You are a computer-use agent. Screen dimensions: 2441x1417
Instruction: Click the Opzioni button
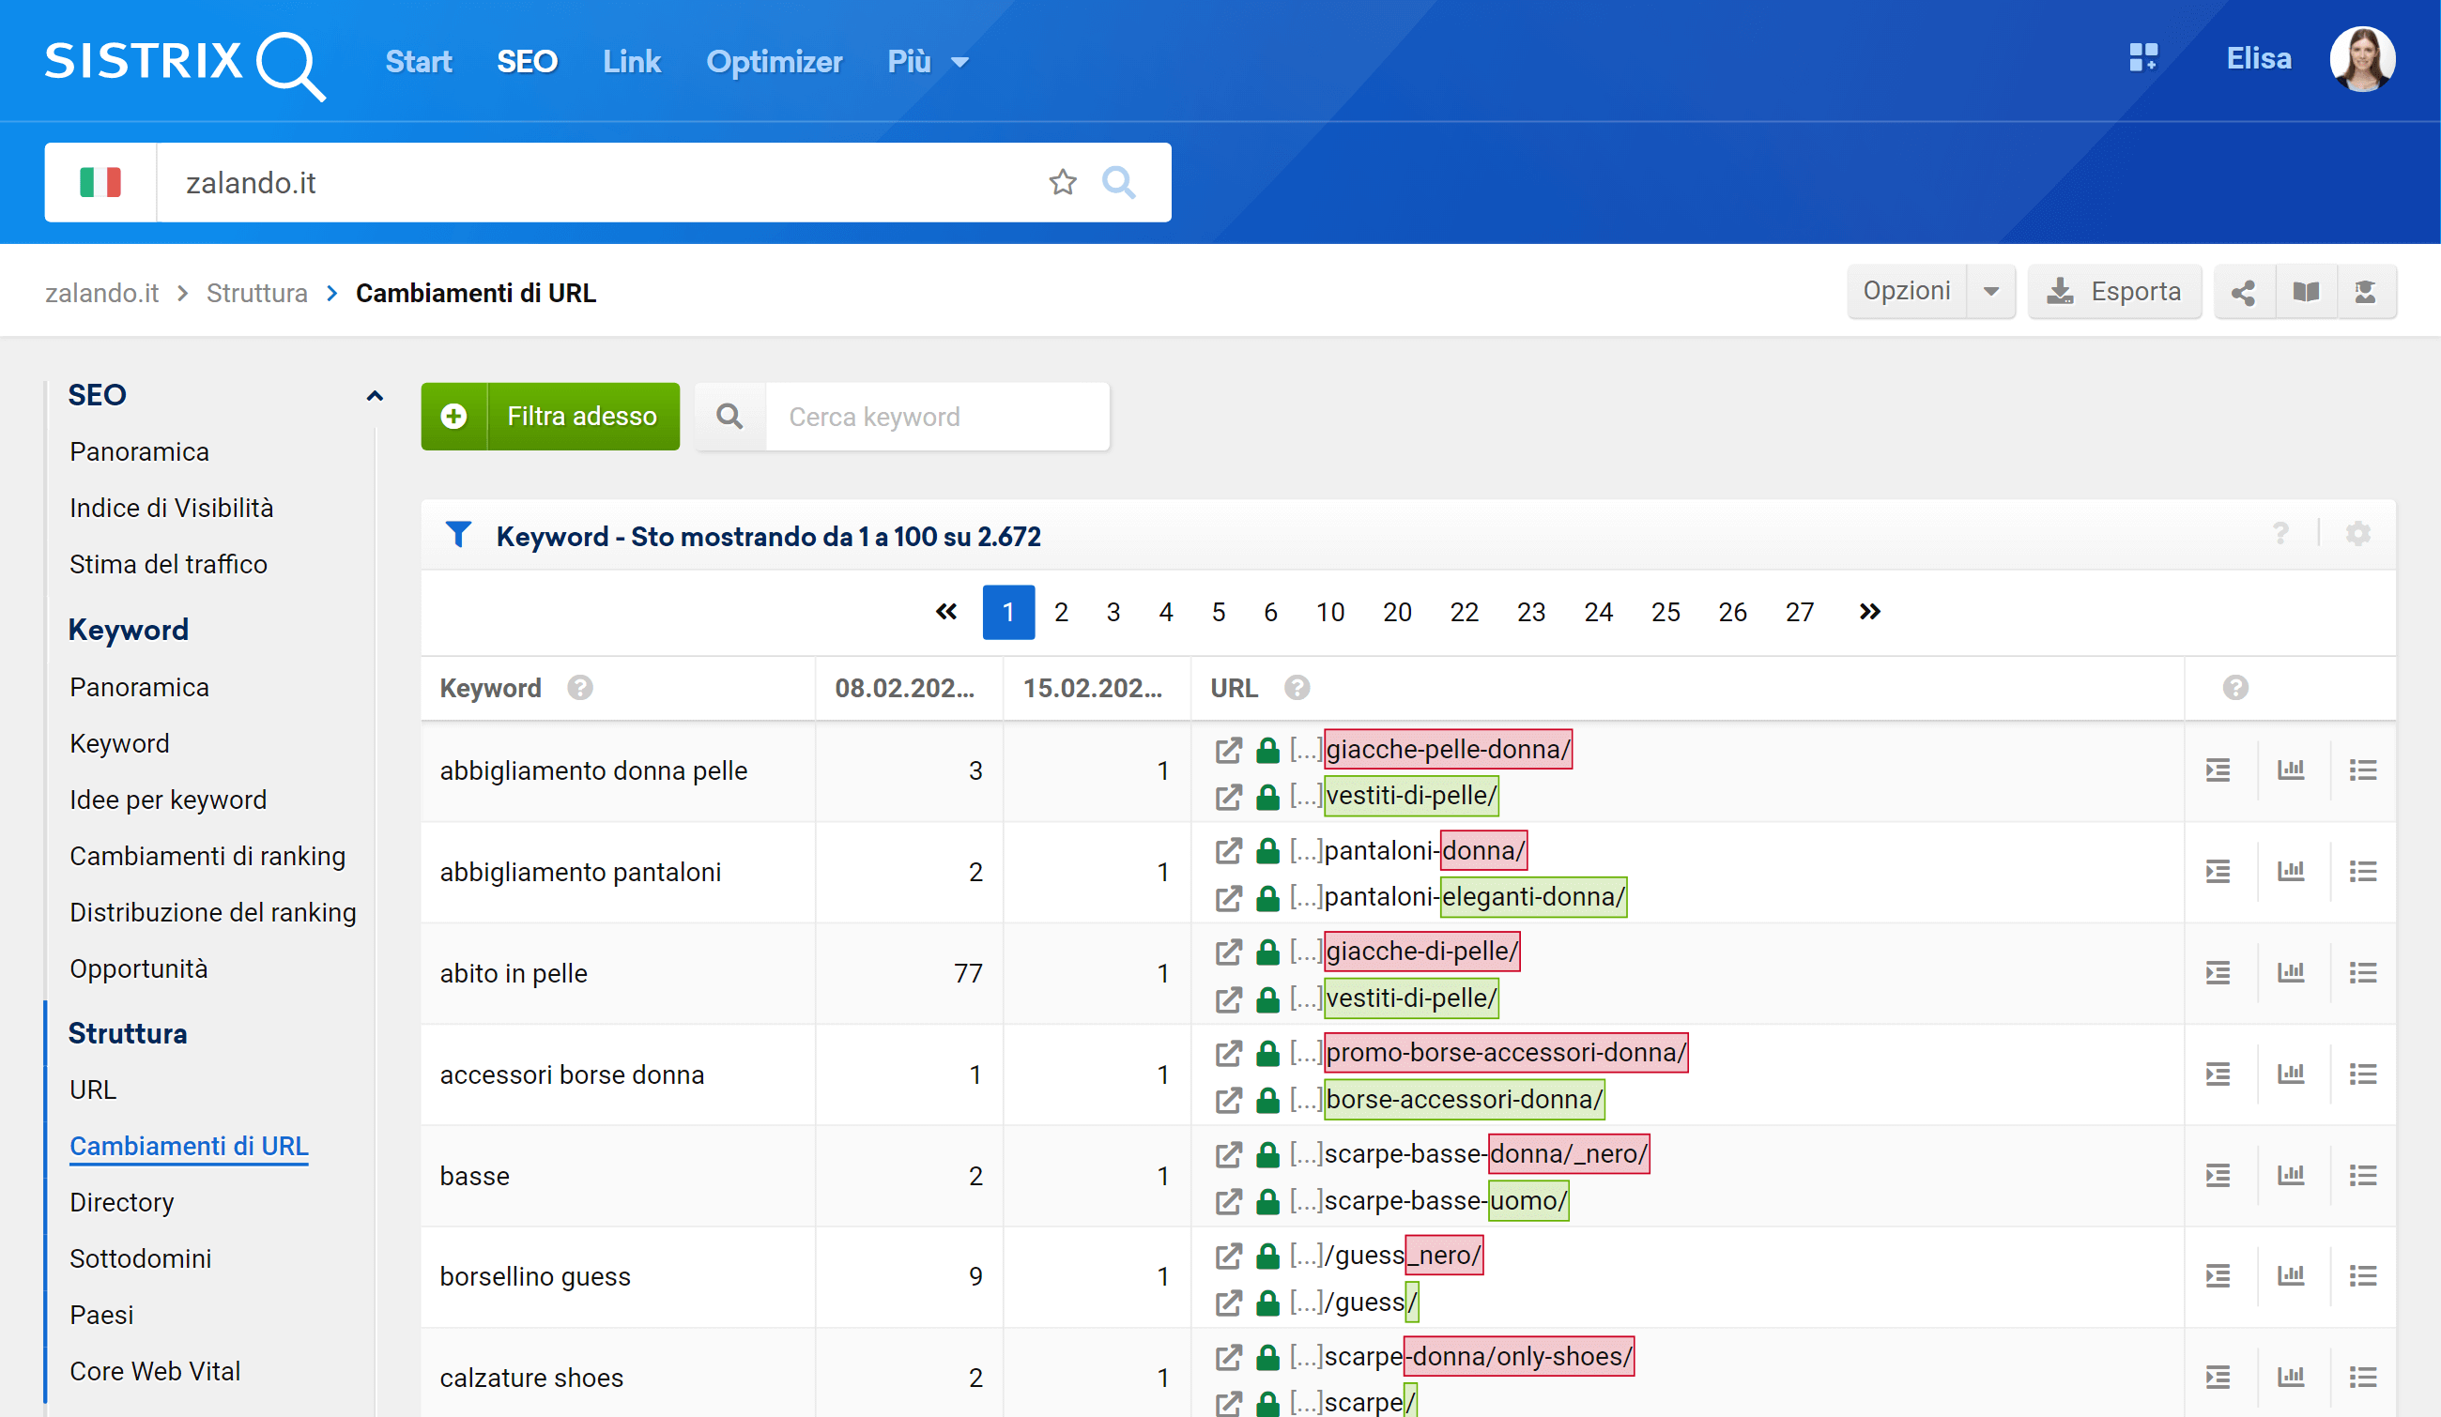point(1906,292)
